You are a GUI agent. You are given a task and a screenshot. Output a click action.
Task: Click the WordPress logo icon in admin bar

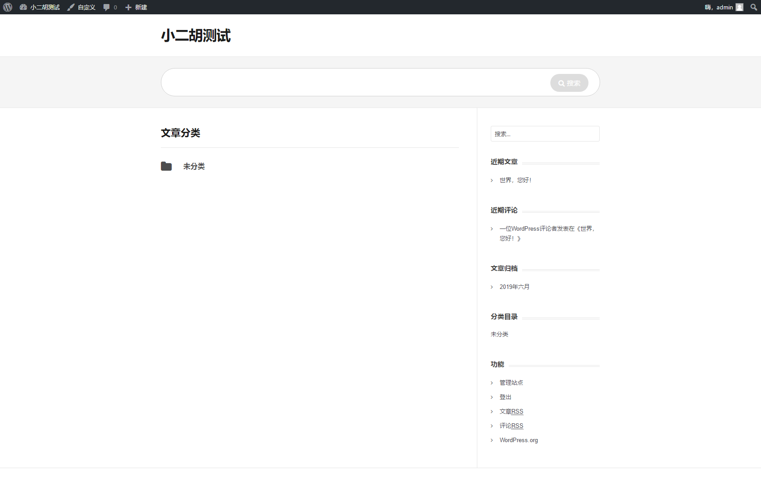click(8, 7)
